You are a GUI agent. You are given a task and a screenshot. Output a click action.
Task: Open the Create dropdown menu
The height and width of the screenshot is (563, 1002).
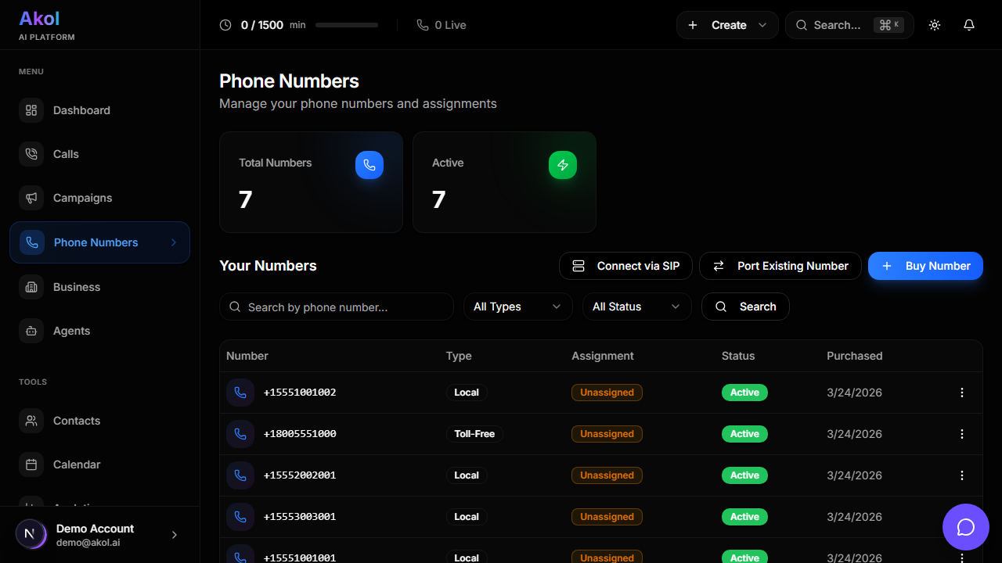pos(727,25)
